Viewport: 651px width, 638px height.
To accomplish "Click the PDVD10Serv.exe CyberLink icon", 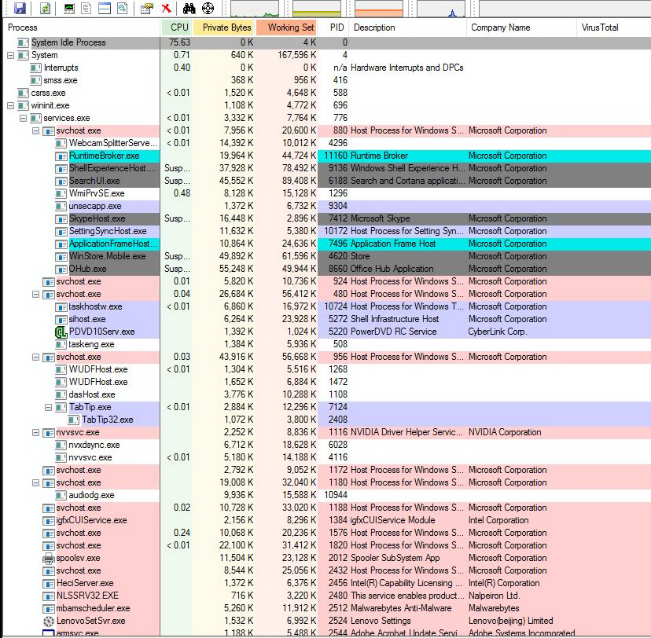I will [x=61, y=332].
